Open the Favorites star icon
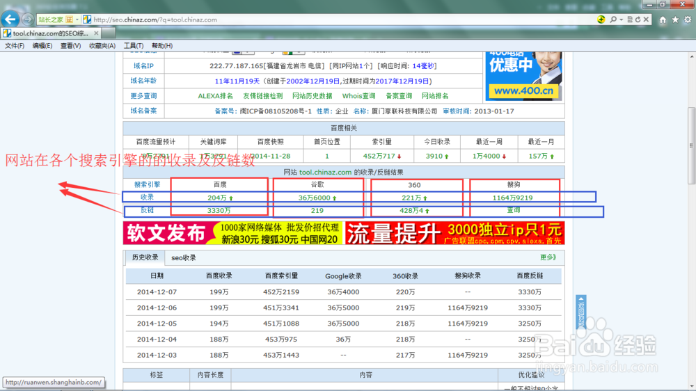Image resolution: width=696 pixels, height=391 pixels. (675, 19)
